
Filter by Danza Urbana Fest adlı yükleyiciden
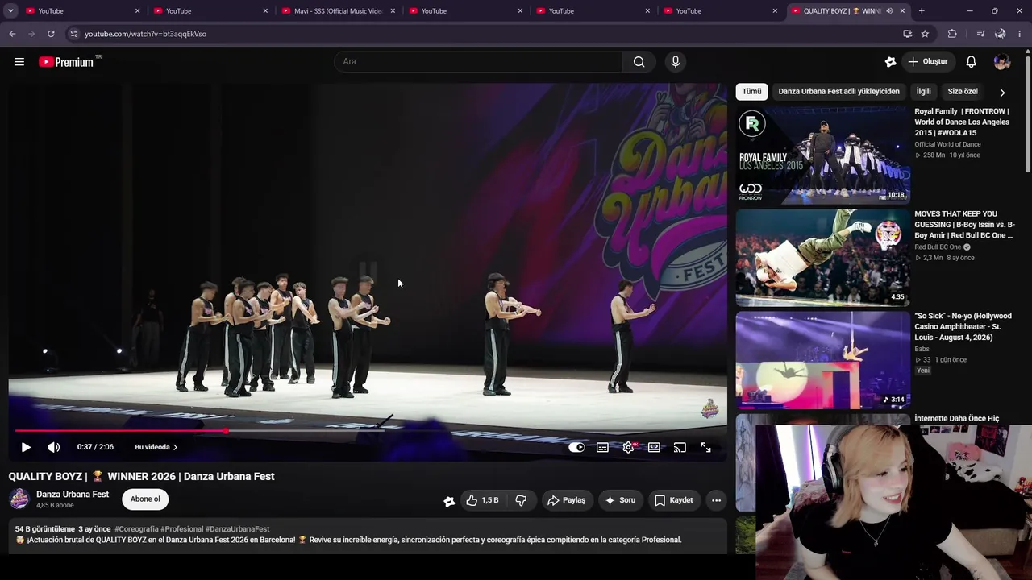[x=838, y=92]
